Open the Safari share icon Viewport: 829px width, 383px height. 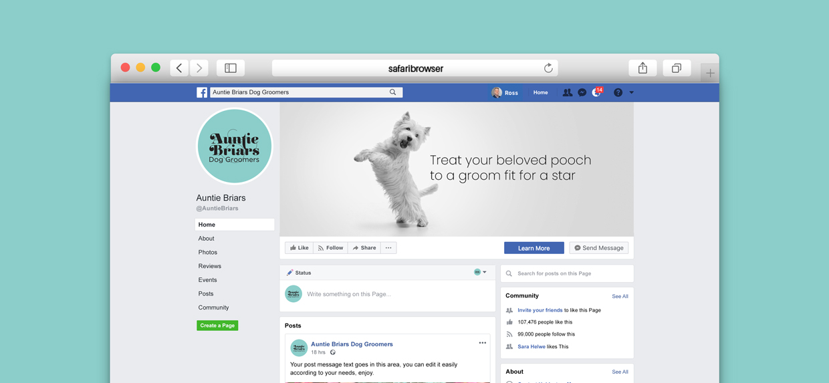[x=642, y=68]
